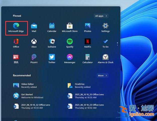This screenshot has width=157, height=121.
Task: Open Alarms & Clock
Action: pos(106,59)
